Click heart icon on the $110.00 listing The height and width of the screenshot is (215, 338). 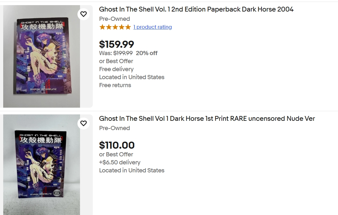pos(84,123)
